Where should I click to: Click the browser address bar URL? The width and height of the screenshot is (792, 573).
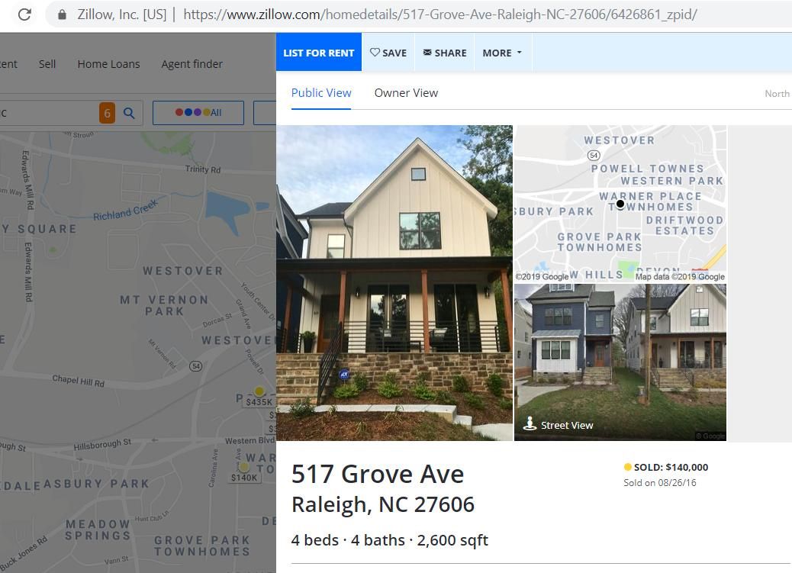tap(439, 14)
